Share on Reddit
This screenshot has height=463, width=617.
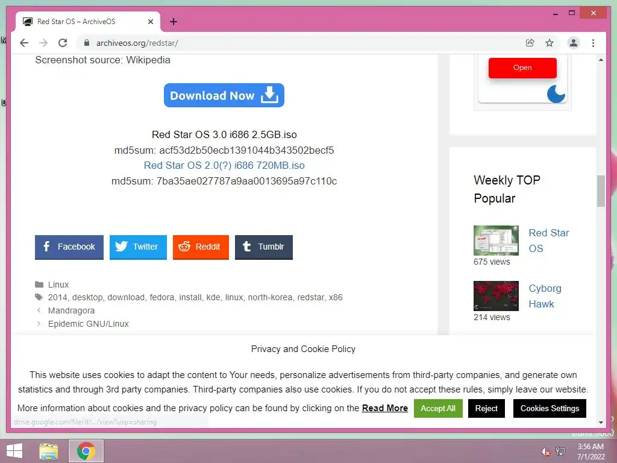(201, 247)
